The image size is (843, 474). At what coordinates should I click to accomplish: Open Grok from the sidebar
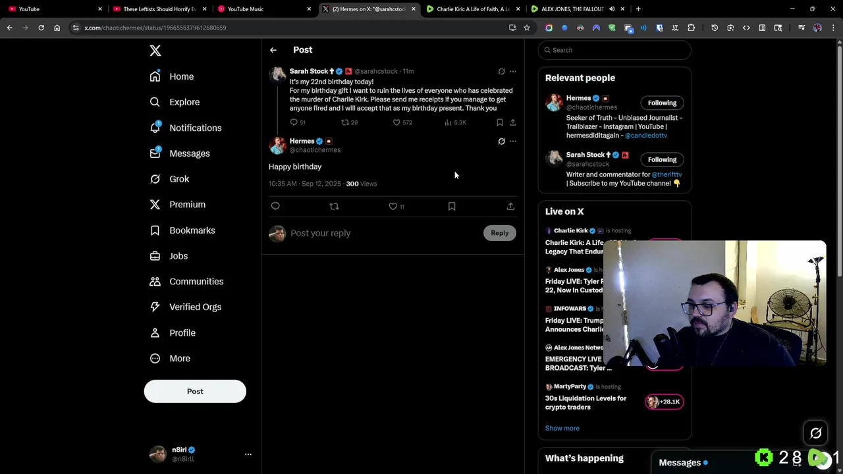coord(169,179)
